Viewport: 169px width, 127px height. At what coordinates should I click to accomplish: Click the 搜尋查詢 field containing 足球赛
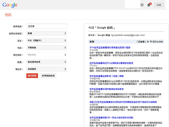coord(46,26)
